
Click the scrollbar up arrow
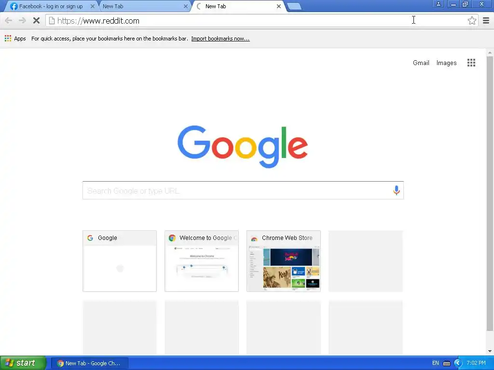tap(490, 53)
